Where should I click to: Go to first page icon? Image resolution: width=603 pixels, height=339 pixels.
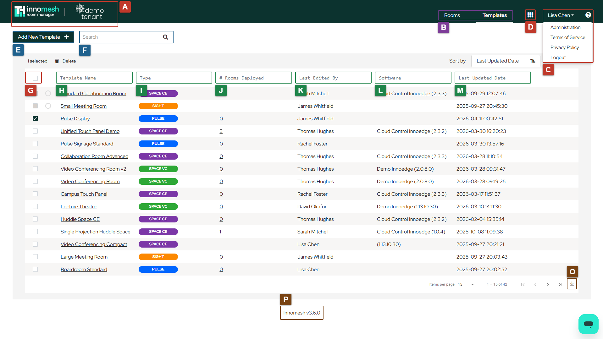523,284
